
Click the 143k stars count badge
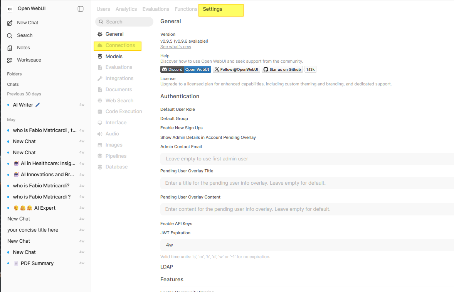(x=310, y=69)
